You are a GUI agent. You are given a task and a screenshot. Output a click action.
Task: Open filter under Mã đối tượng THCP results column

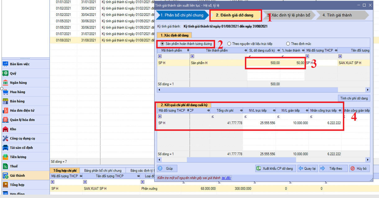(160, 116)
